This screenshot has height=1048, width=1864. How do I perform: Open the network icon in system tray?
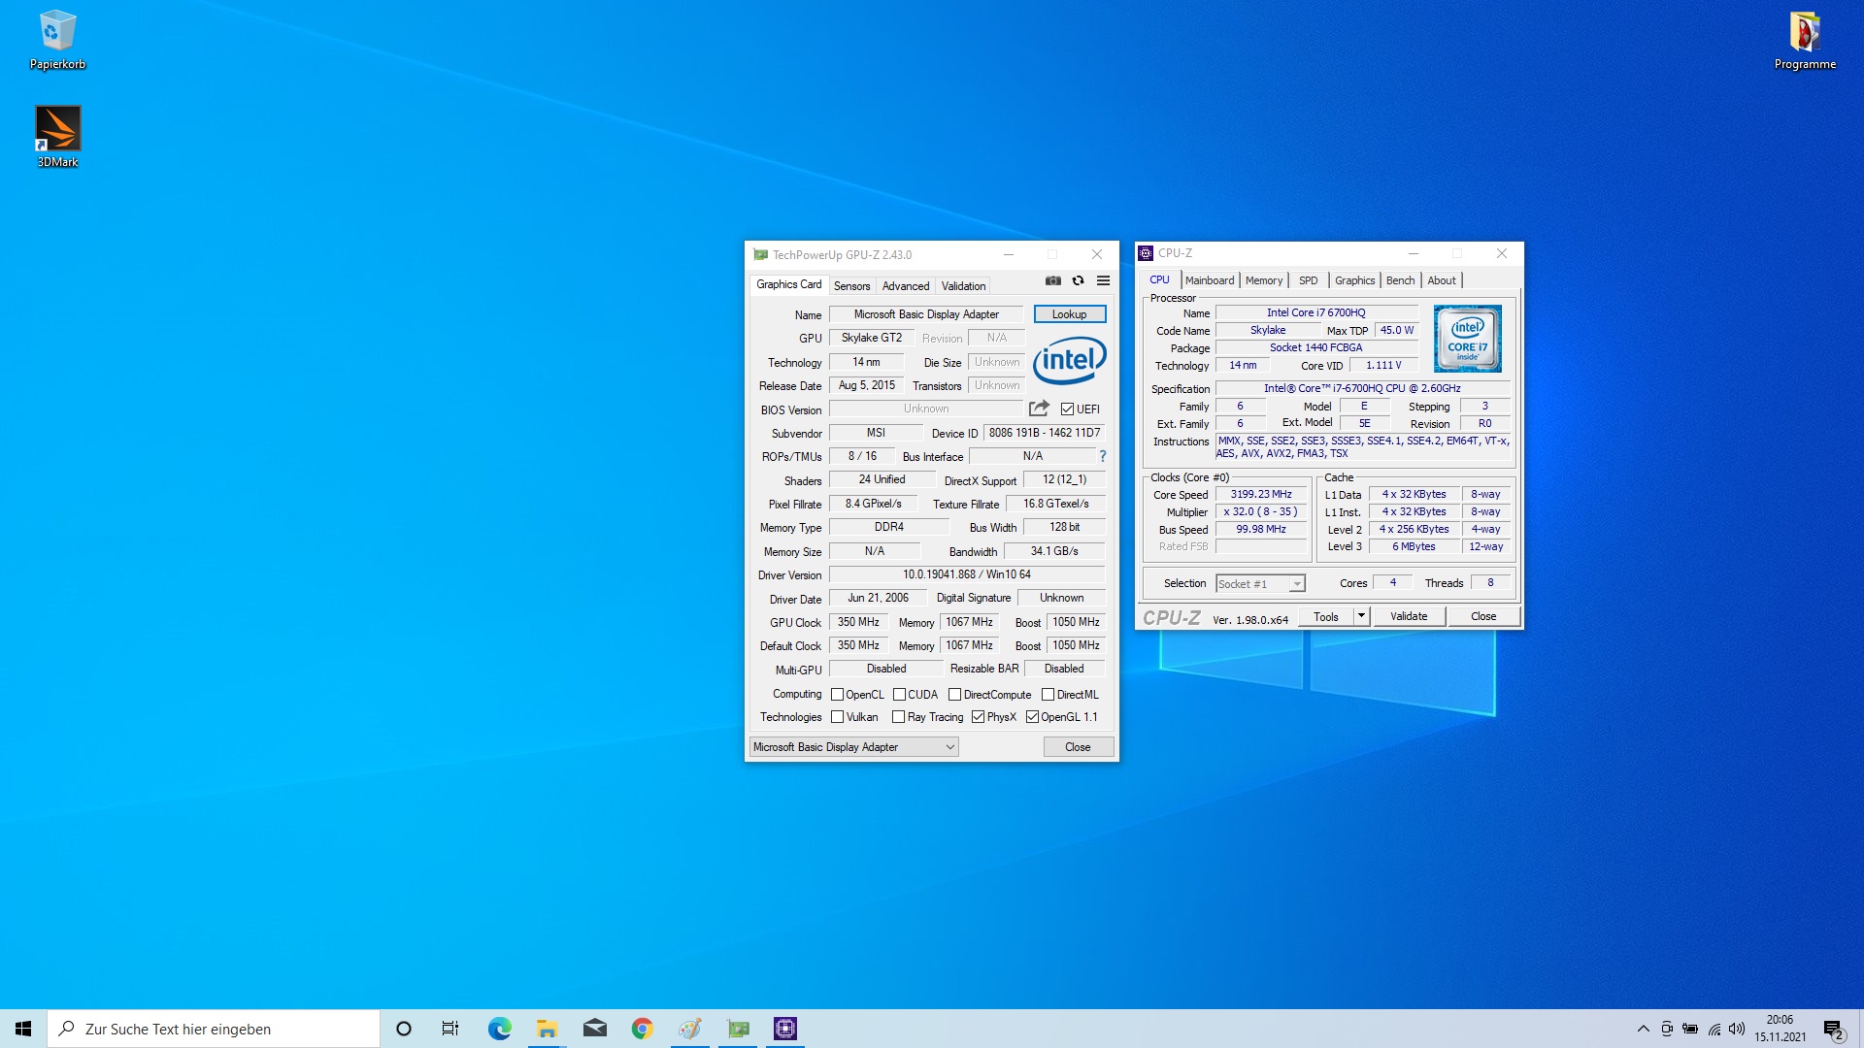1714,1029
